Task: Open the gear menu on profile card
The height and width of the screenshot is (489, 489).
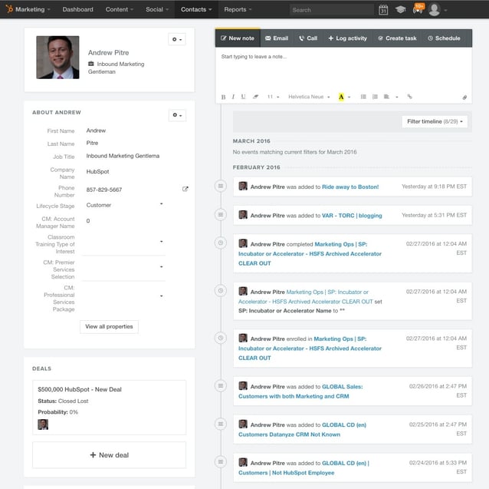Action: [x=177, y=39]
